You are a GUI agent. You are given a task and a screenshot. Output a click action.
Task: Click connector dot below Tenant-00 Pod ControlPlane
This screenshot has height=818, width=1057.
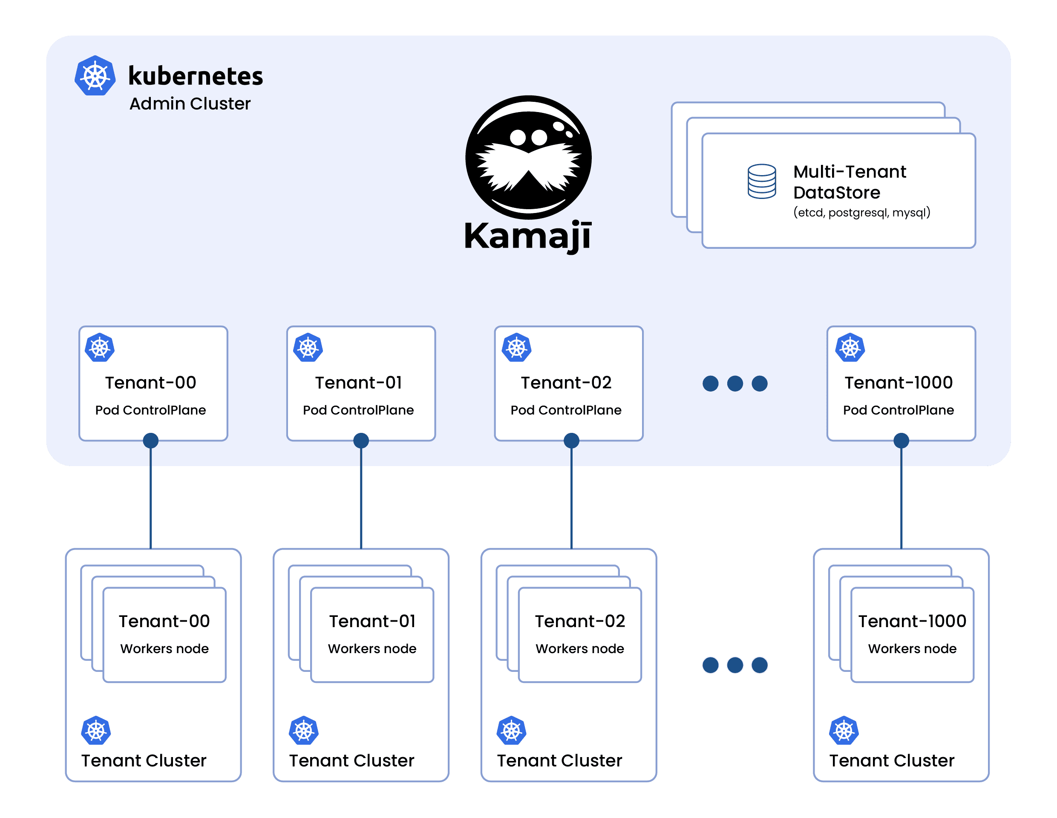(x=151, y=441)
